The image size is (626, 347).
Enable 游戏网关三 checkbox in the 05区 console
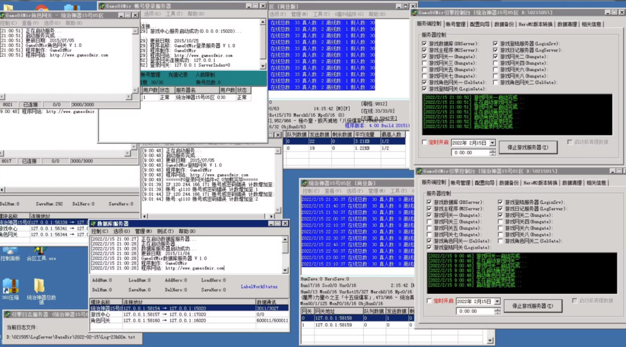pyautogui.click(x=424, y=62)
